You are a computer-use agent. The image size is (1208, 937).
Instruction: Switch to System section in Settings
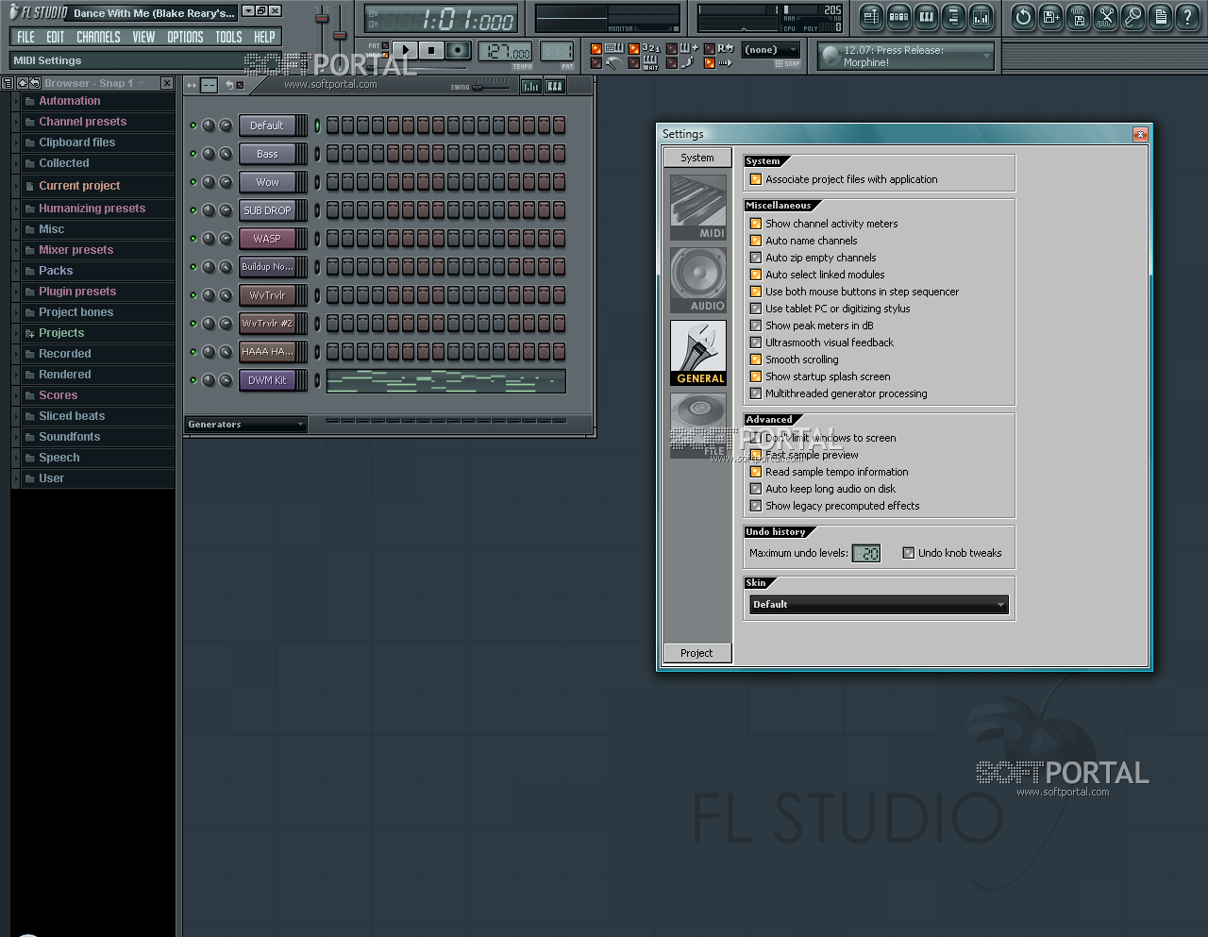click(x=697, y=158)
